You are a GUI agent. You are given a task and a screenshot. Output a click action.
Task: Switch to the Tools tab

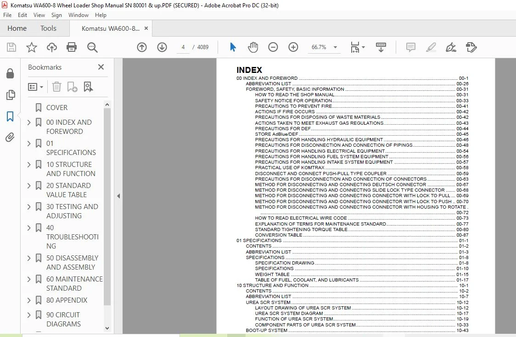(48, 28)
